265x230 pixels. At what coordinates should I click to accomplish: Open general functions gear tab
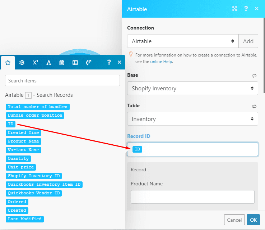(22, 63)
